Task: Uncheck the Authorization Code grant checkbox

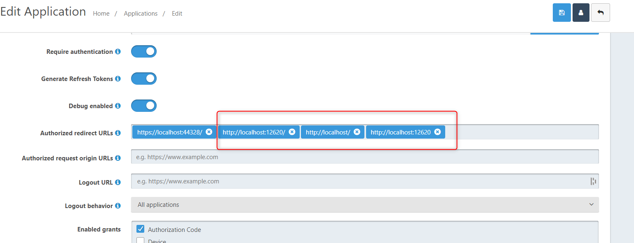Action: (141, 229)
